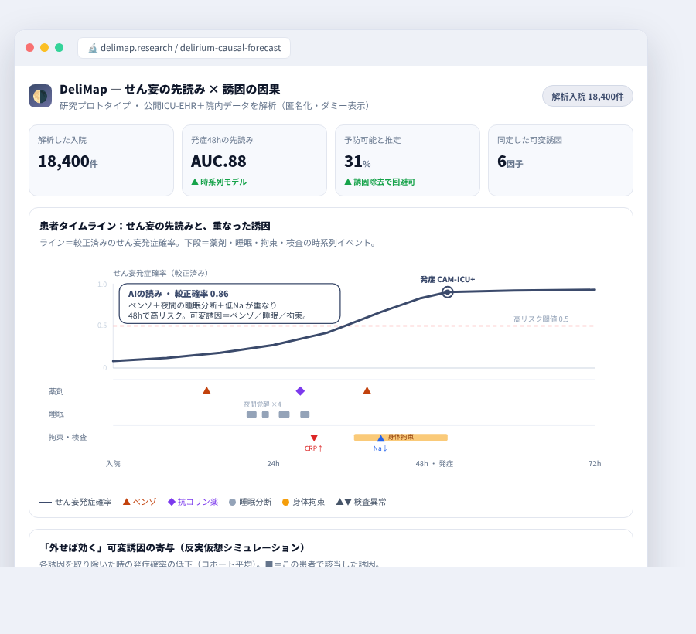
Task: Click the 入院 axis start label
Action: (x=113, y=464)
